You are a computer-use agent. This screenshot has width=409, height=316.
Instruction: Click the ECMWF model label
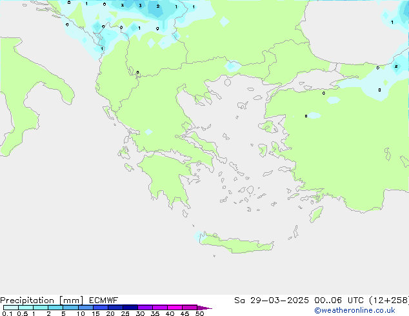click(104, 301)
